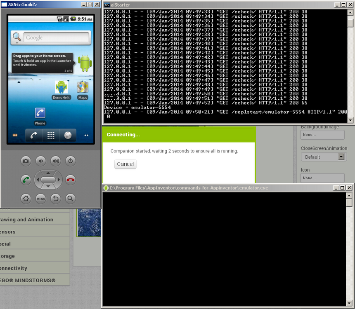The width and height of the screenshot is (355, 309).
Task: Click the D-pad left arrow
Action: [38, 180]
